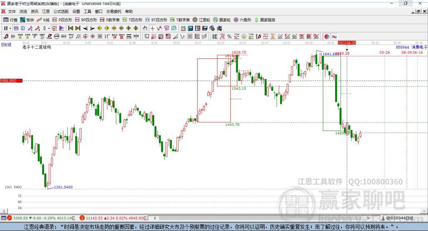
Task: Open the 交易委托 menu
Action: tap(114, 11)
